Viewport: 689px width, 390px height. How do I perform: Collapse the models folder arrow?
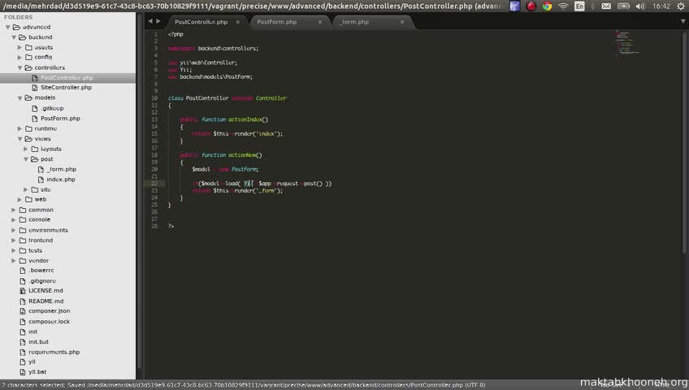point(19,98)
